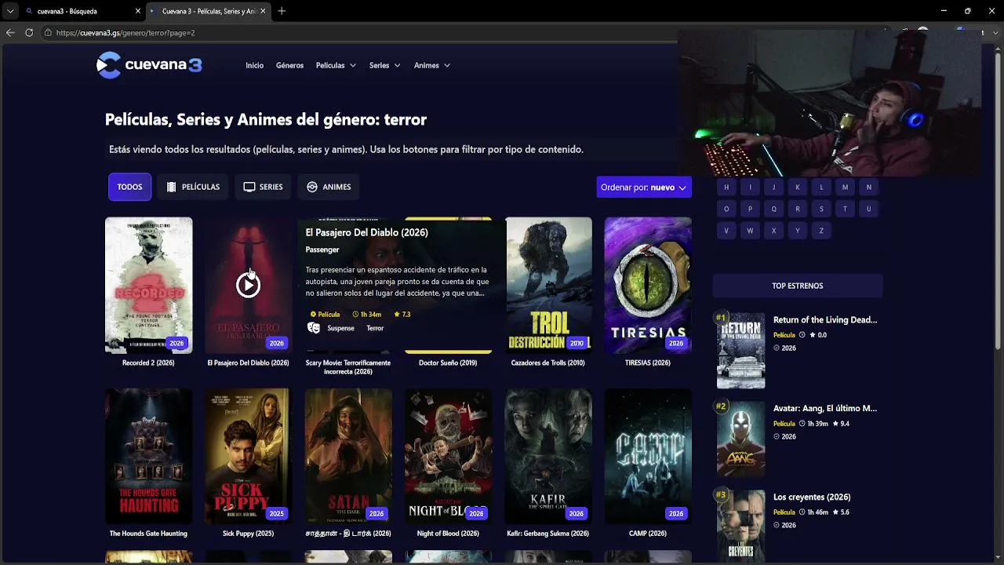Expand the Series menu in the top navigation

pos(385,65)
